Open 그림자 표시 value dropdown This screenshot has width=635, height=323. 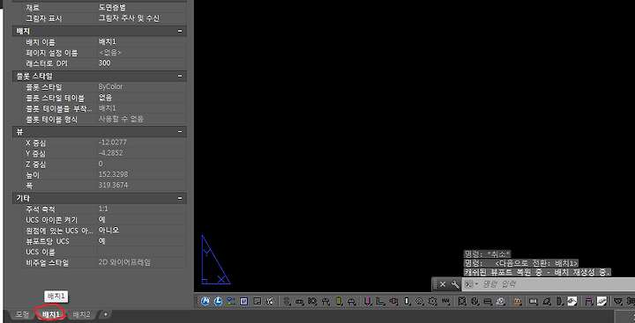click(141, 18)
